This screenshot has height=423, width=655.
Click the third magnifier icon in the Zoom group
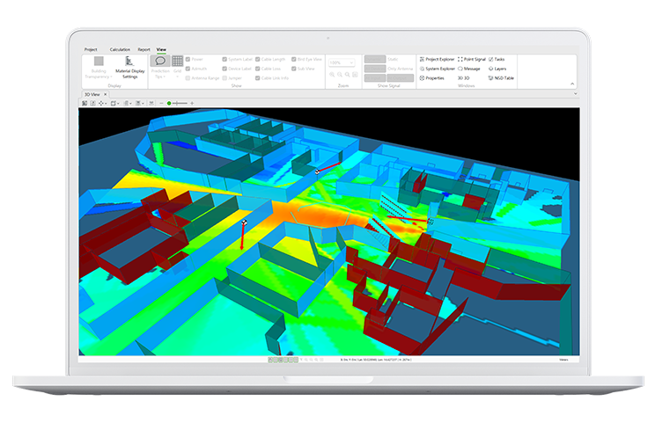(x=348, y=75)
